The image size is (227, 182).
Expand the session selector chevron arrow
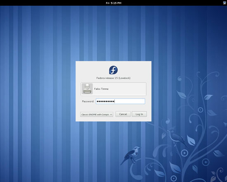[x=111, y=115]
